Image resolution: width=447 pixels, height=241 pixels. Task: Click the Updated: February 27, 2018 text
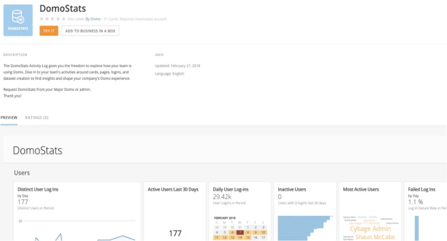click(x=177, y=66)
